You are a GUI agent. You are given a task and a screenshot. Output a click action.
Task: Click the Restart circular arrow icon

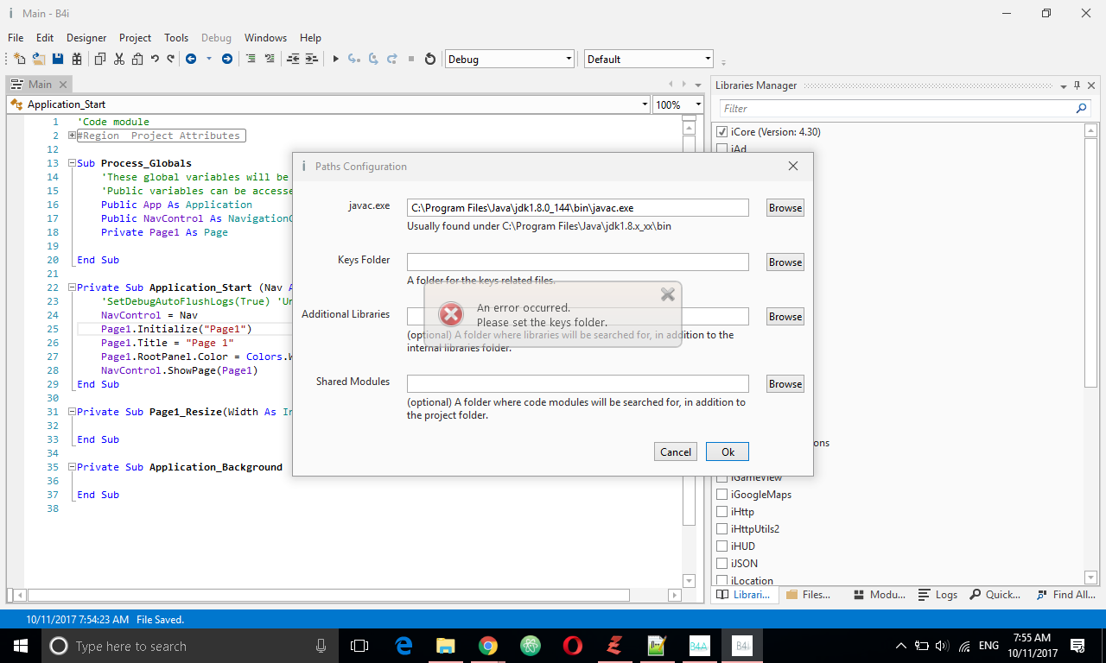coord(430,59)
